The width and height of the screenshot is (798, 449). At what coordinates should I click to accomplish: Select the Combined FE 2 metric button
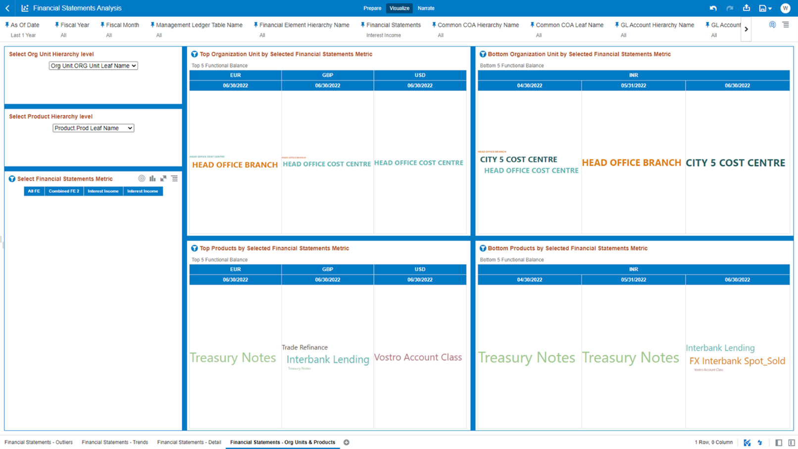pos(64,191)
